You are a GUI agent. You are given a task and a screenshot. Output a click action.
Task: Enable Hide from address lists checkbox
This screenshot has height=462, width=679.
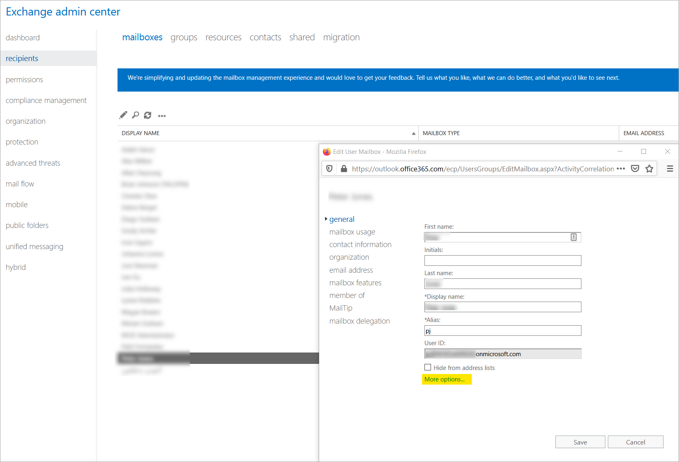[x=428, y=368]
